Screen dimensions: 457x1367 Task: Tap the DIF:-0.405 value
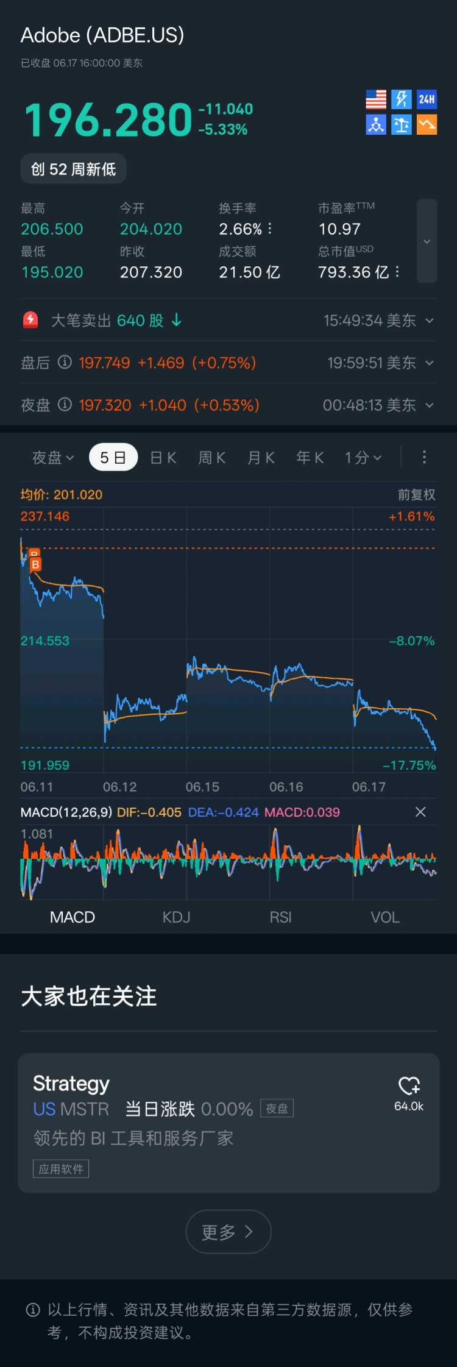tap(149, 812)
